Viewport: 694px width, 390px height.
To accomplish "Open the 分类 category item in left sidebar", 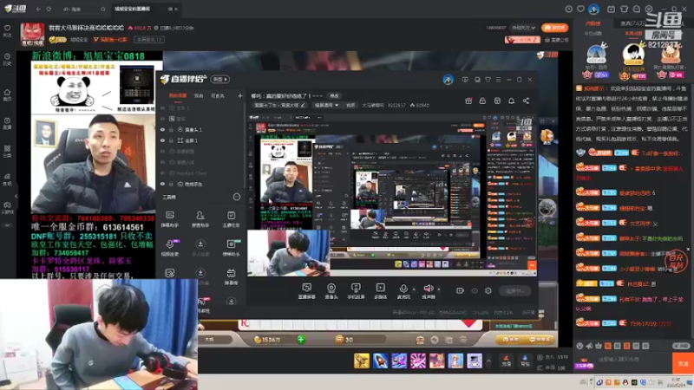I will point(7,151).
